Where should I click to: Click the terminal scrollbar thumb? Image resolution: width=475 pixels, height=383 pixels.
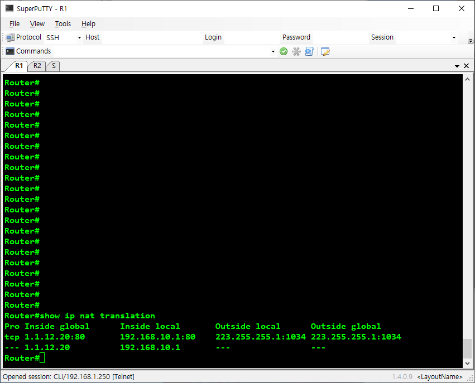coord(467,348)
